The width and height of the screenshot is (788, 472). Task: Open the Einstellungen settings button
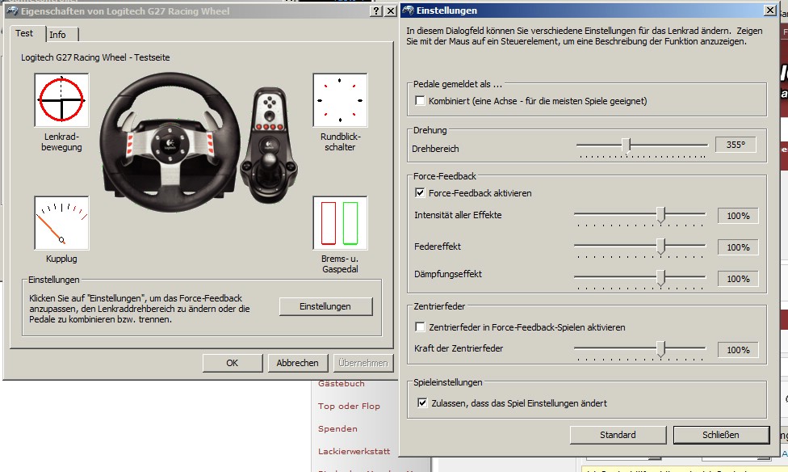point(325,306)
